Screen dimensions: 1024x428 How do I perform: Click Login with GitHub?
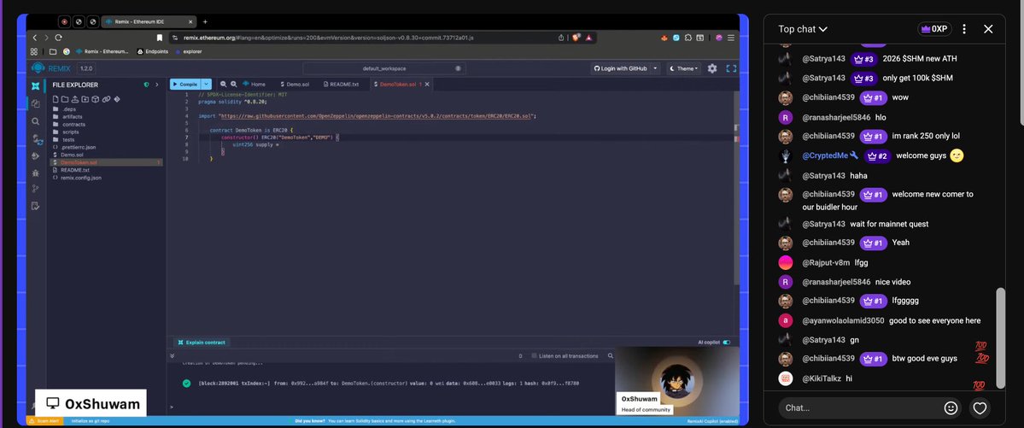621,68
